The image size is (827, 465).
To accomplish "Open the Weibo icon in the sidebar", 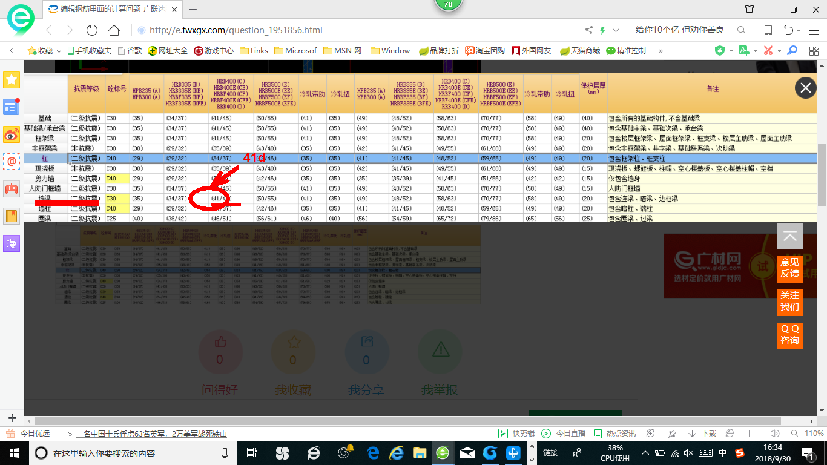I will point(12,134).
